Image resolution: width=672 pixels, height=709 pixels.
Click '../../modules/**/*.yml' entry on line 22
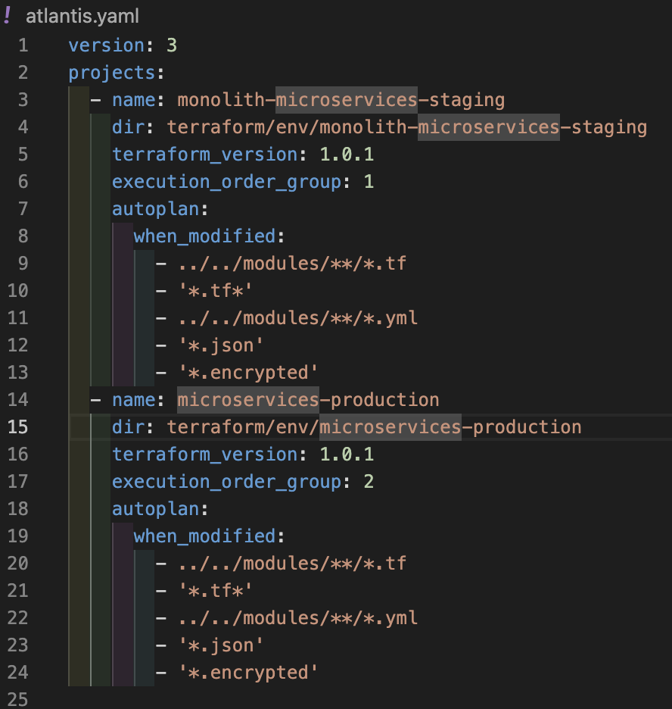(x=297, y=617)
